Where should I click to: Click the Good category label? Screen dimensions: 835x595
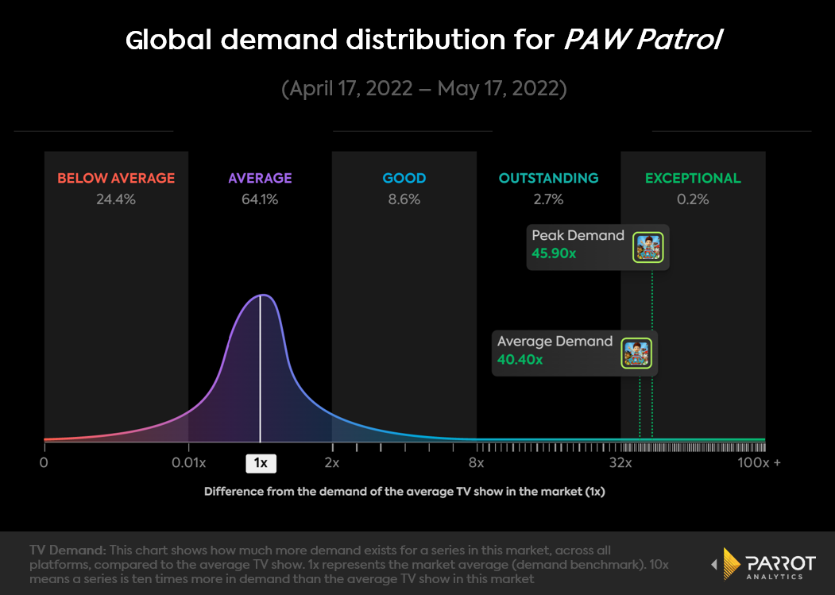(404, 178)
